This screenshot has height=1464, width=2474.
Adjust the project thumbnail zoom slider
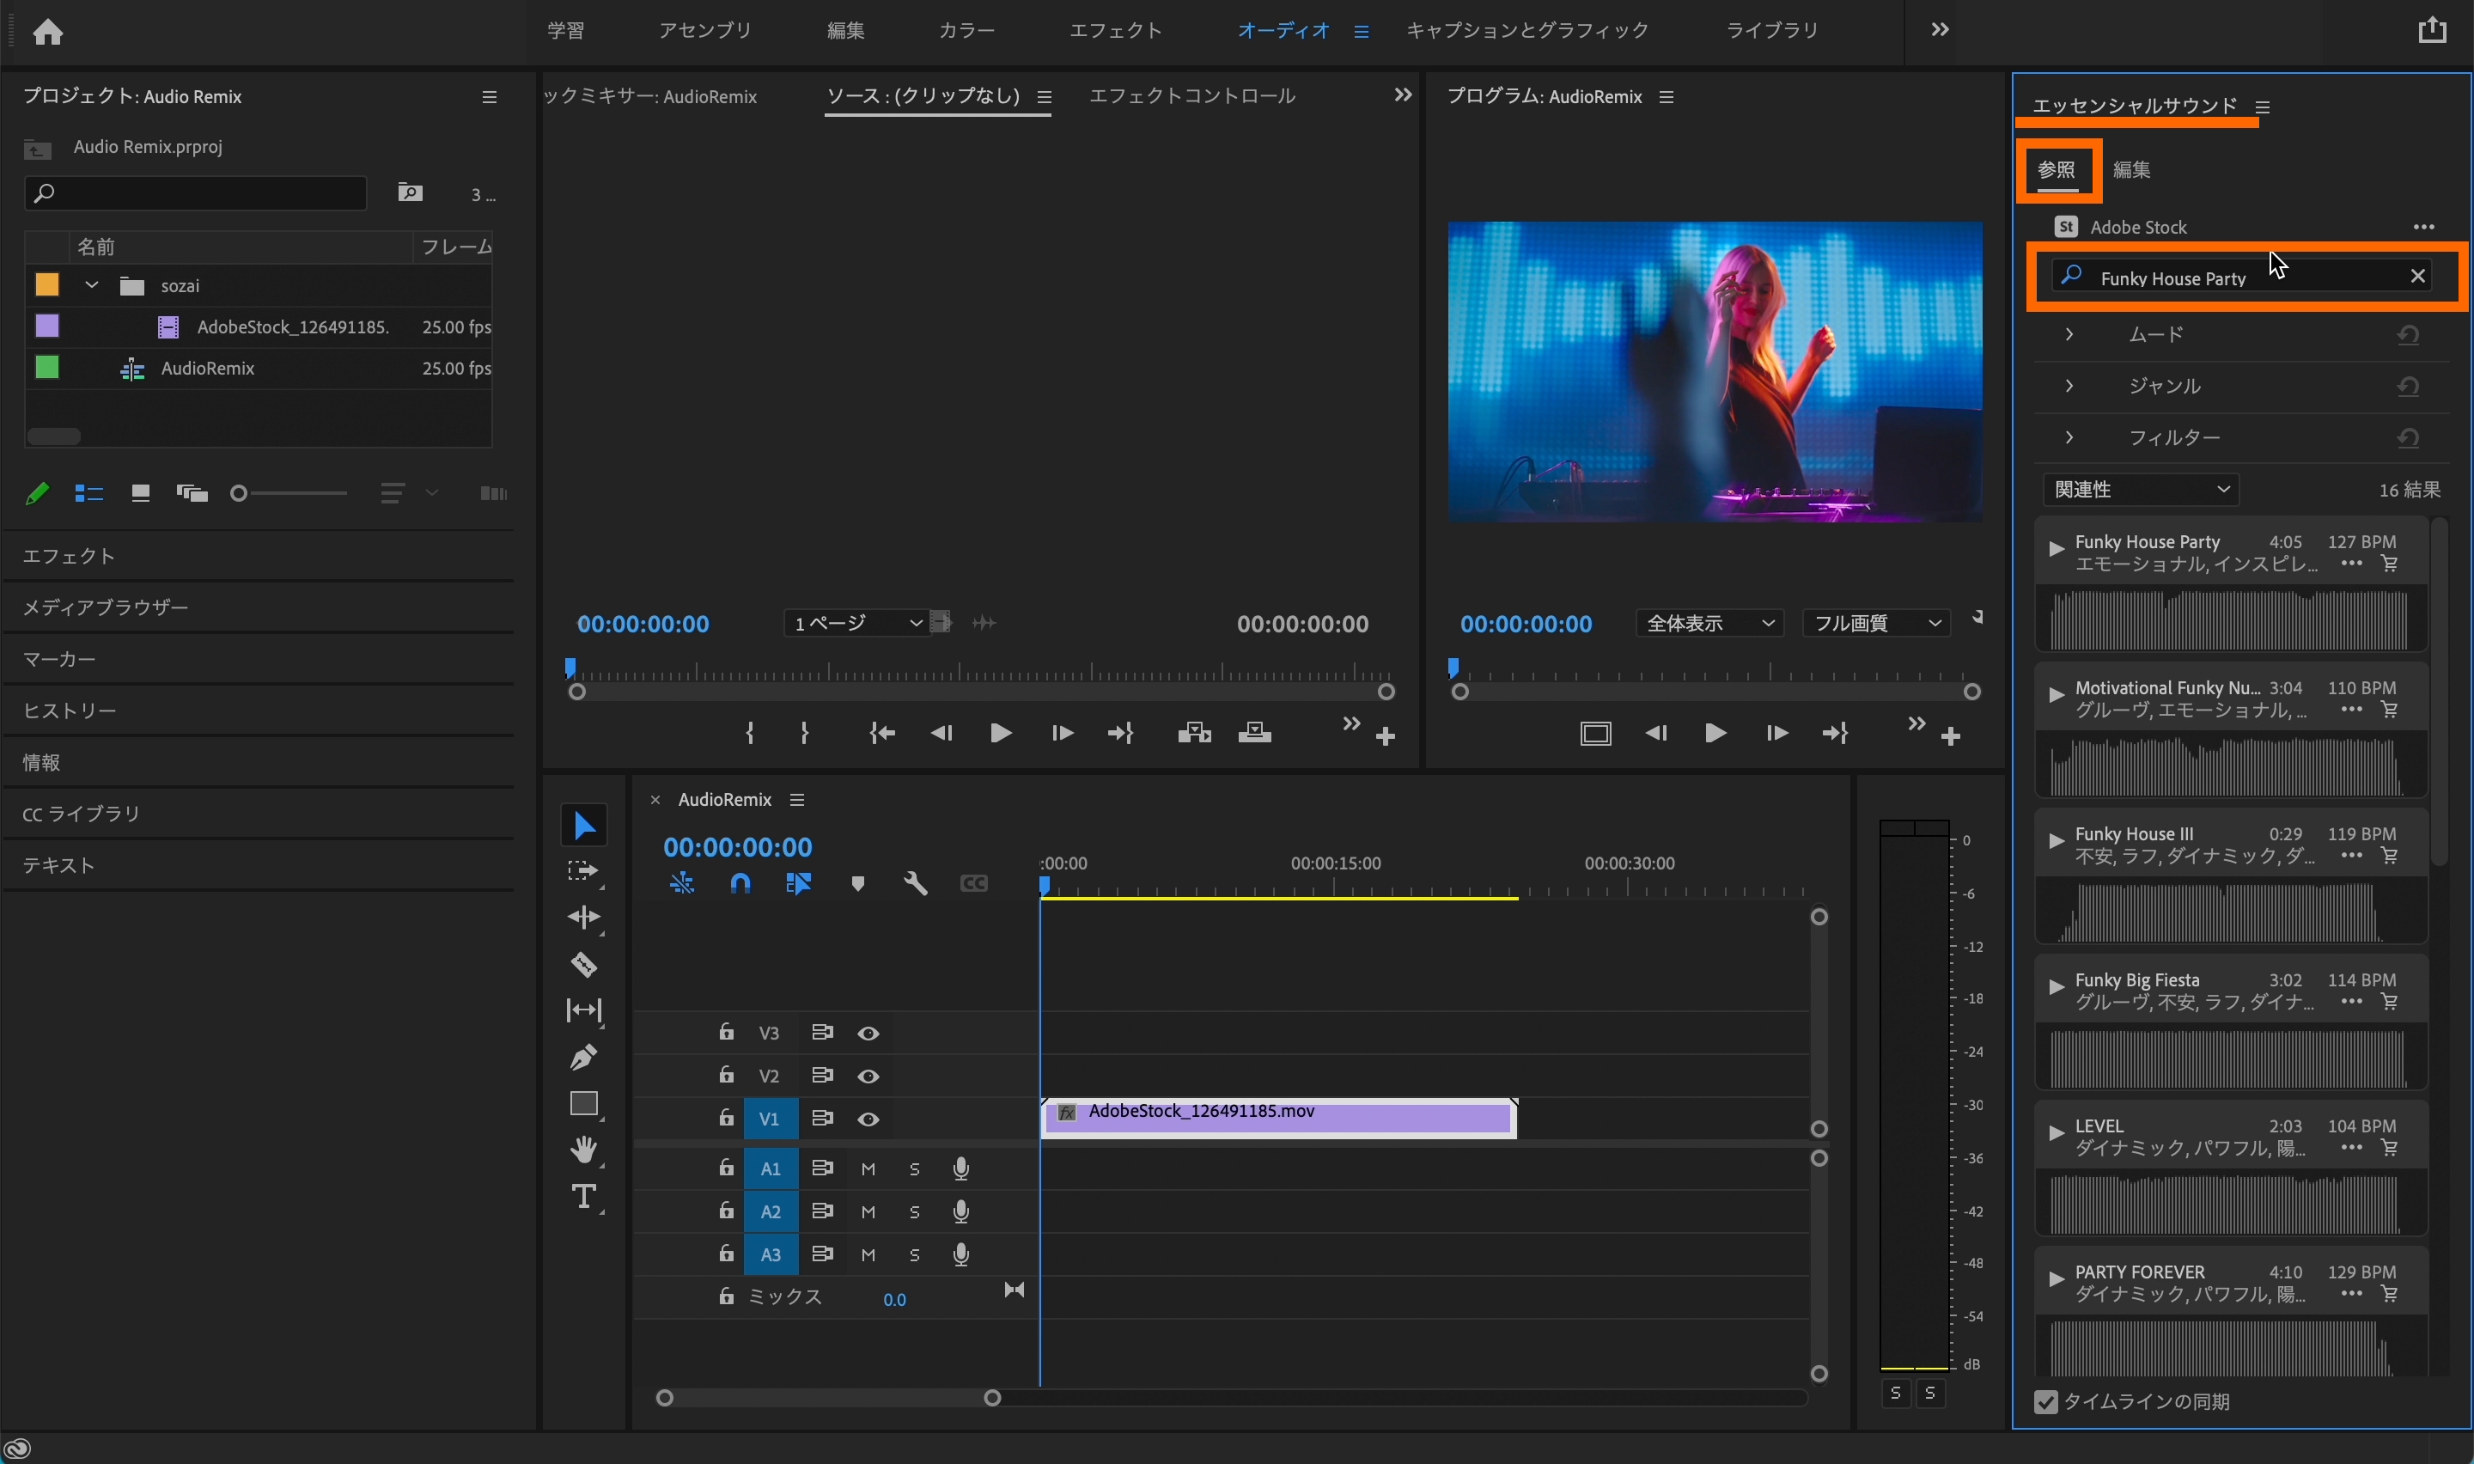click(240, 493)
